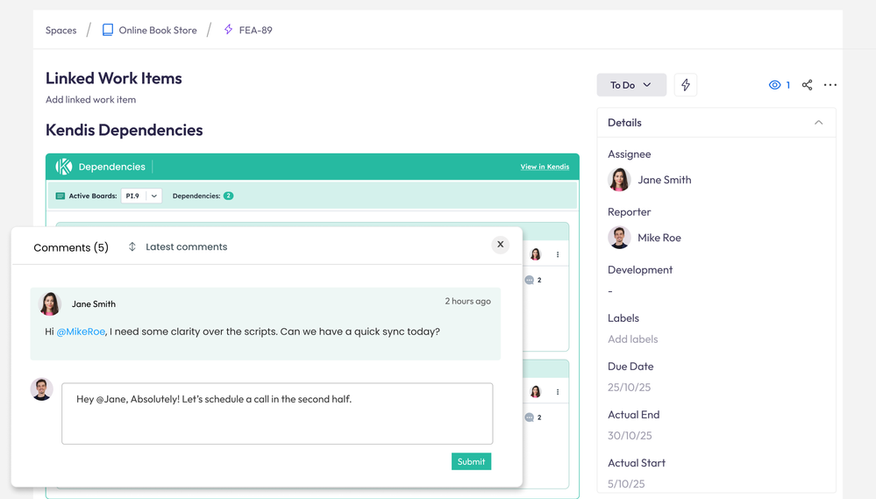Open the Online Book Store book icon
This screenshot has height=499, width=876.
pos(108,30)
